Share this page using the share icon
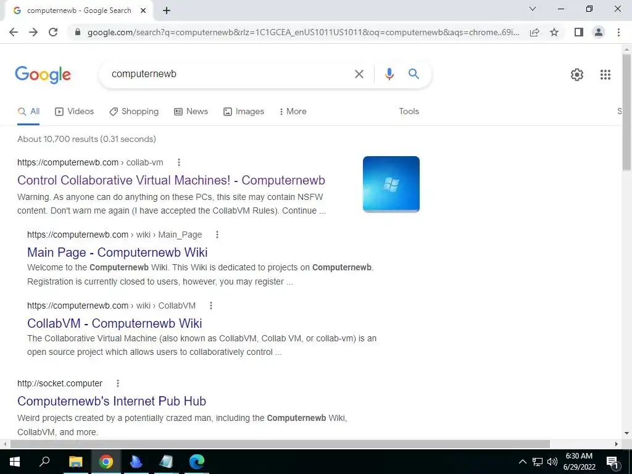Image resolution: width=632 pixels, height=474 pixels. click(x=534, y=32)
